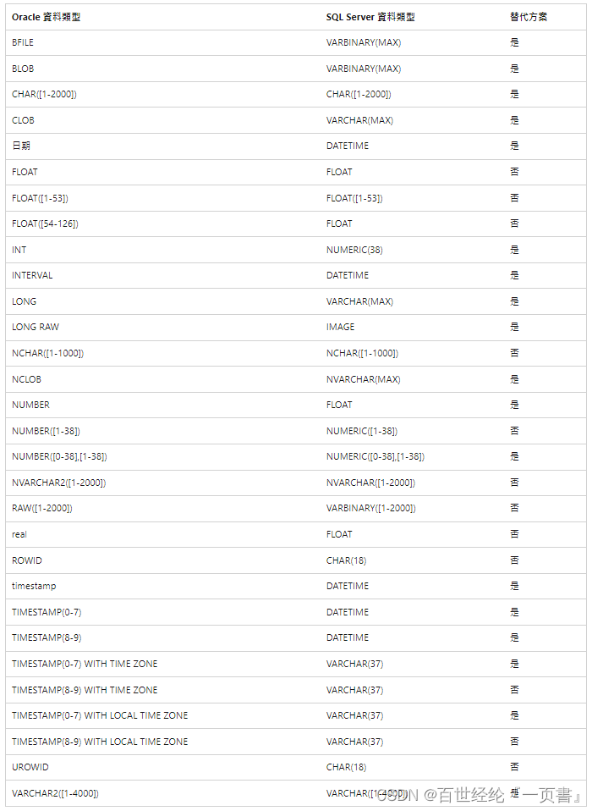
Task: Select the INTERVAL cell
Action: pyautogui.click(x=32, y=275)
